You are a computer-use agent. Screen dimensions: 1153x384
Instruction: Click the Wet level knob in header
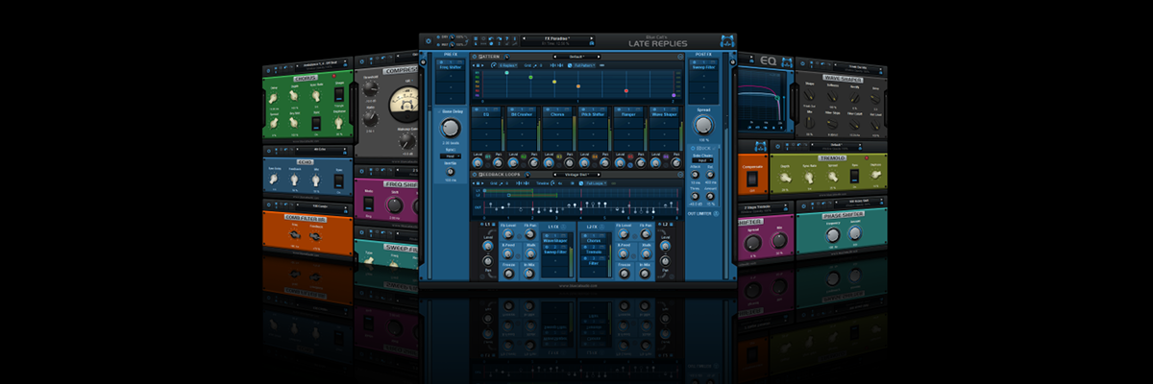[453, 45]
